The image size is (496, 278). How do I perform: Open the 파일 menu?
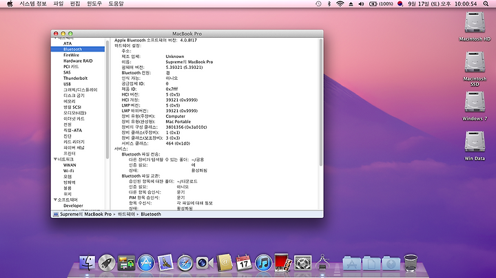point(59,4)
